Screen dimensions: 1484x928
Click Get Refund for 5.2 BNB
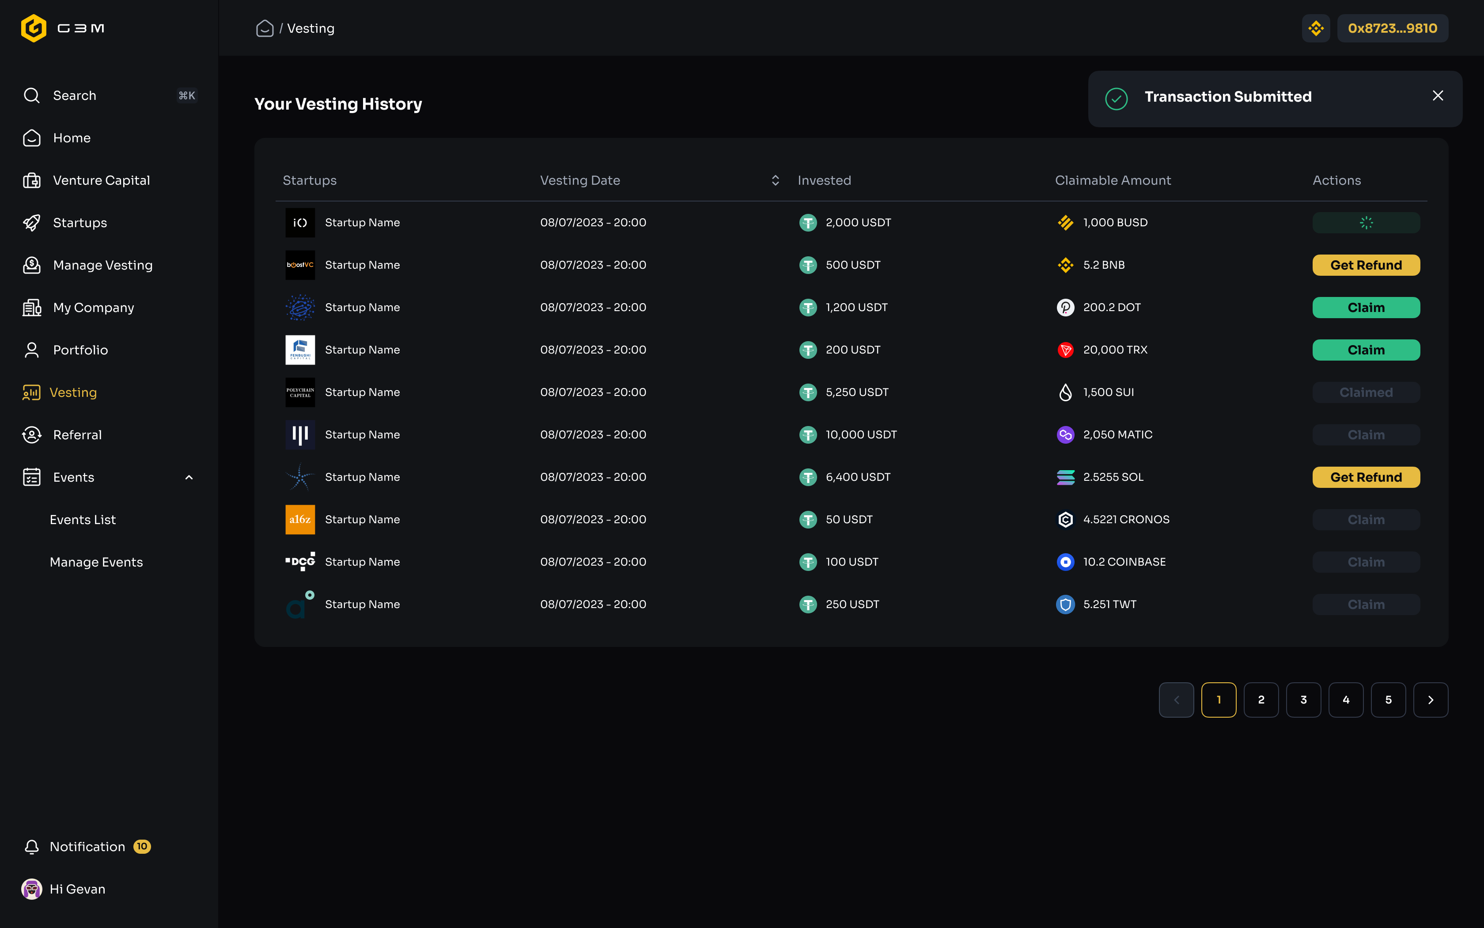(1366, 265)
